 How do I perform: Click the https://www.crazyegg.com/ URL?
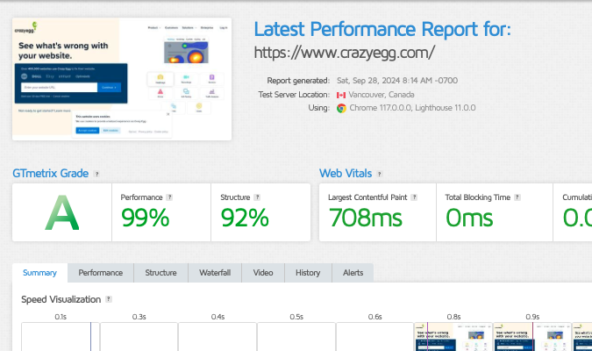point(345,53)
